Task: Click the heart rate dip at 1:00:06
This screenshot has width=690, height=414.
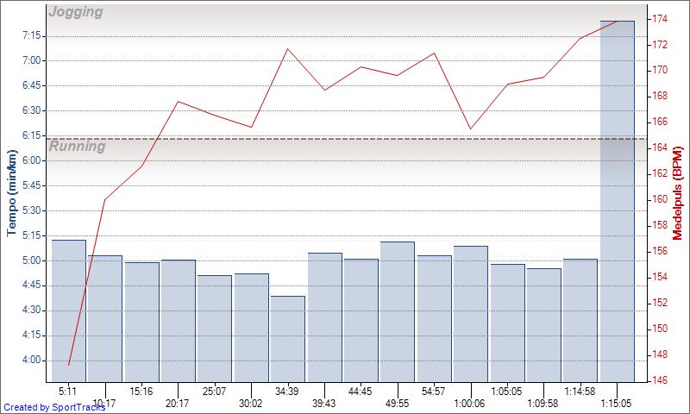Action: pyautogui.click(x=470, y=129)
